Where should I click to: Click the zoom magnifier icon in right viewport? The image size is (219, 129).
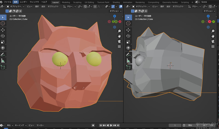click(213, 31)
